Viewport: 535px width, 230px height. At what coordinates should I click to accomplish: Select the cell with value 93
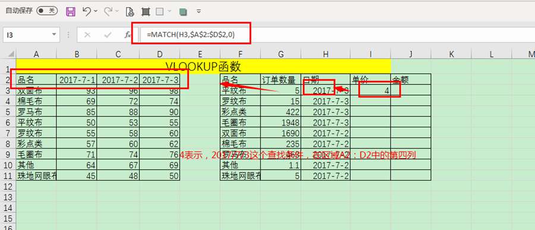[77, 90]
